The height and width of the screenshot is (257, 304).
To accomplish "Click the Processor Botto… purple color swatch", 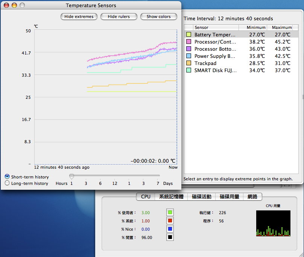I will (x=188, y=49).
